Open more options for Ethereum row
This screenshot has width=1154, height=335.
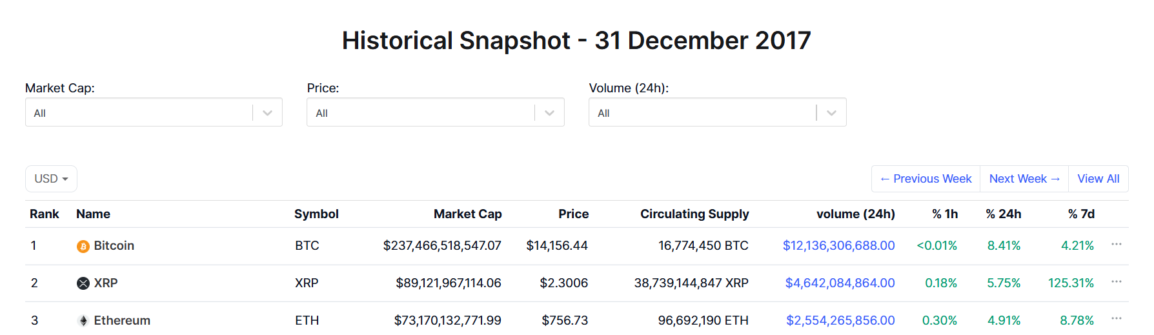click(x=1117, y=319)
